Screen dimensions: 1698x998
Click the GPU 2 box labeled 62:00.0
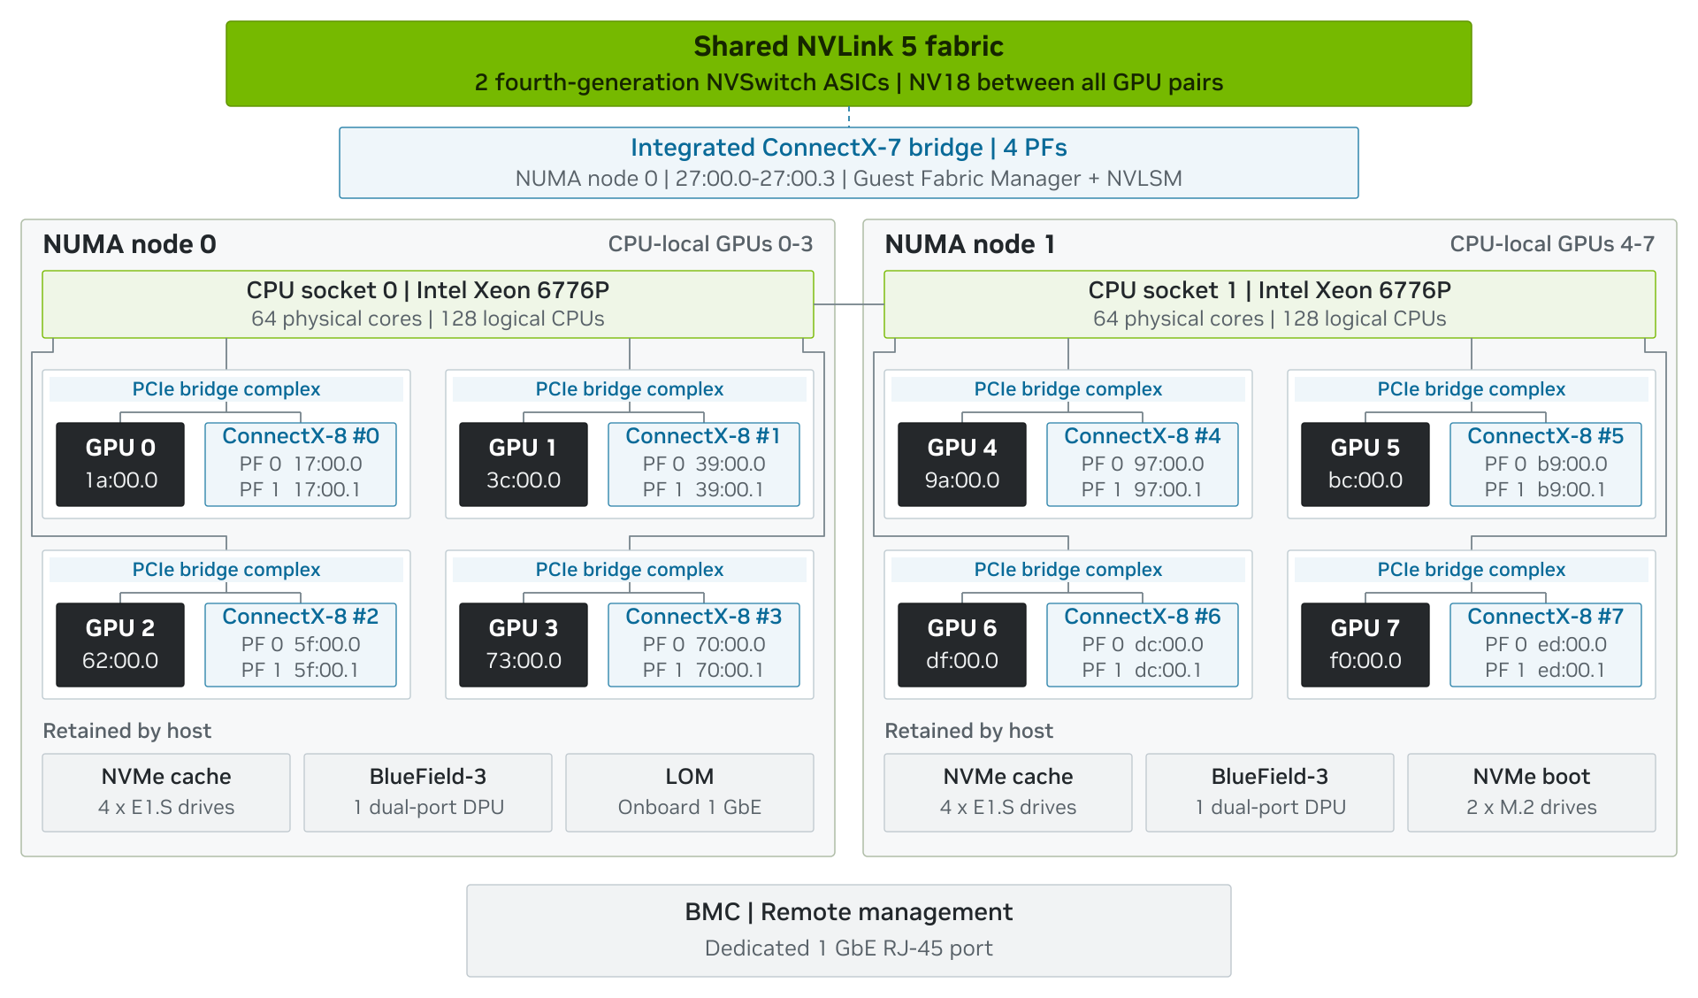tap(120, 645)
